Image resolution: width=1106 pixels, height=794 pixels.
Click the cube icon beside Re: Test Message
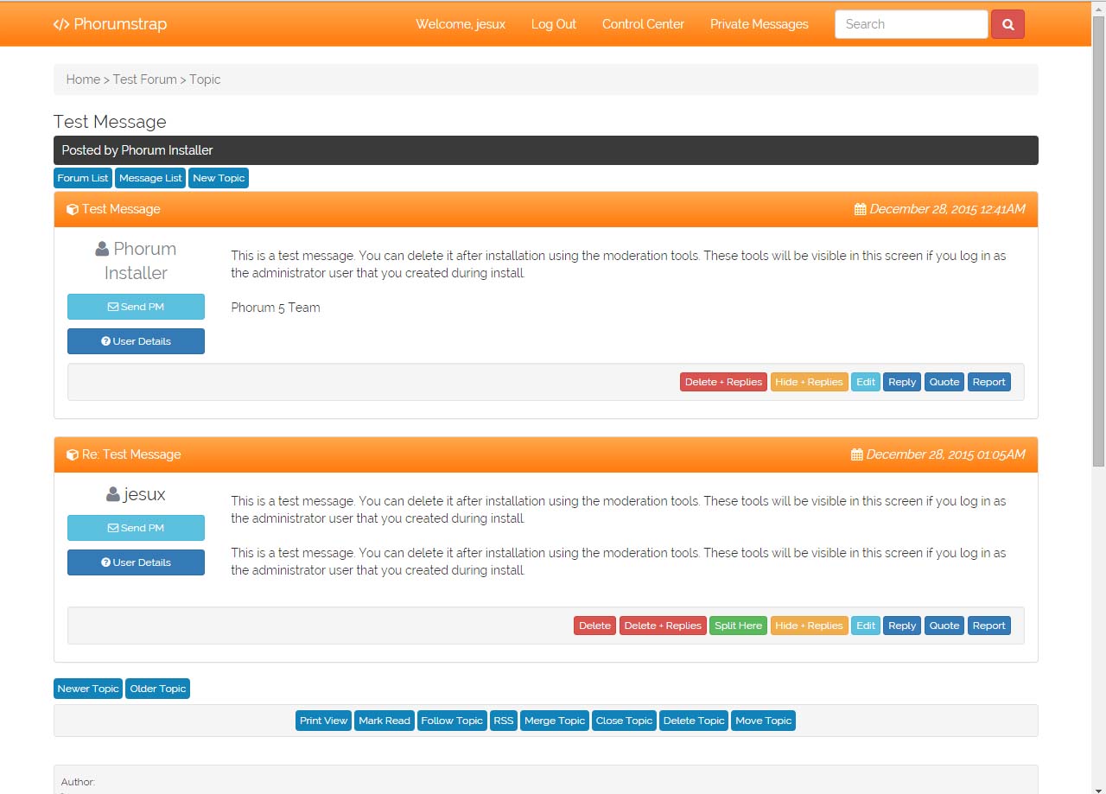[73, 454]
